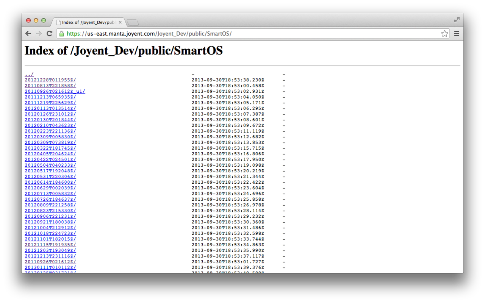The image size is (485, 303).
Task: Open the 20120629T002039Z/ directory link
Action: 50,188
